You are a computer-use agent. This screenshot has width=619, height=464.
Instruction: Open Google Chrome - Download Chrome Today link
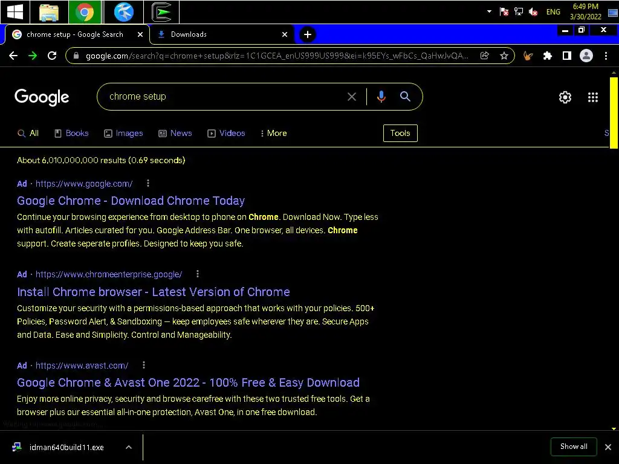point(131,201)
